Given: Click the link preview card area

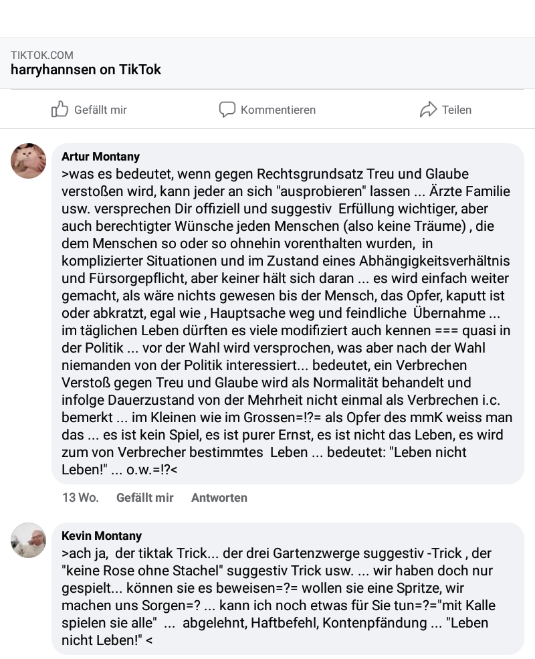Looking at the screenshot, I should coord(267,63).
